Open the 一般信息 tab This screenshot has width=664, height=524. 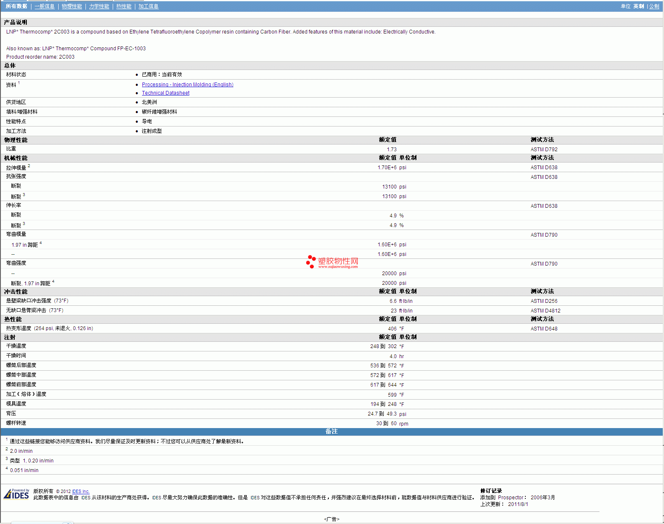pyautogui.click(x=44, y=6)
